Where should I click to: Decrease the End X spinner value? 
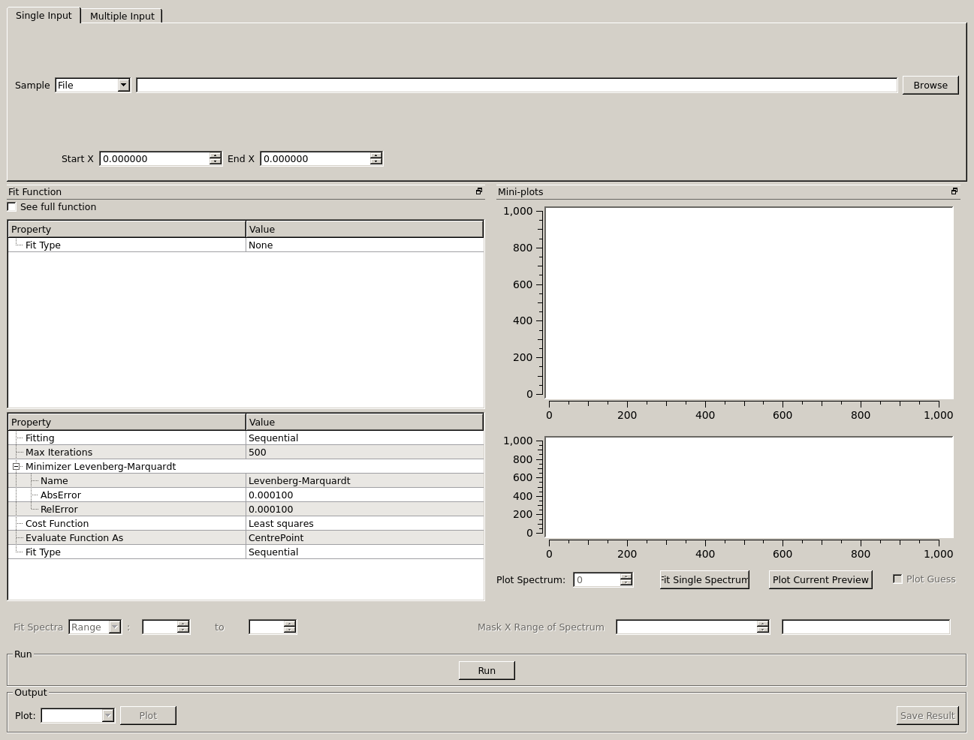tap(376, 162)
